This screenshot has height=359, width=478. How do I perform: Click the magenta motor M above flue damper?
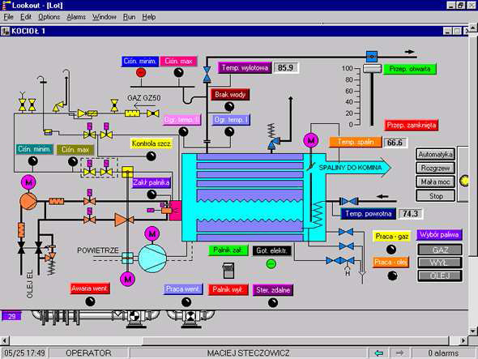tap(310, 141)
